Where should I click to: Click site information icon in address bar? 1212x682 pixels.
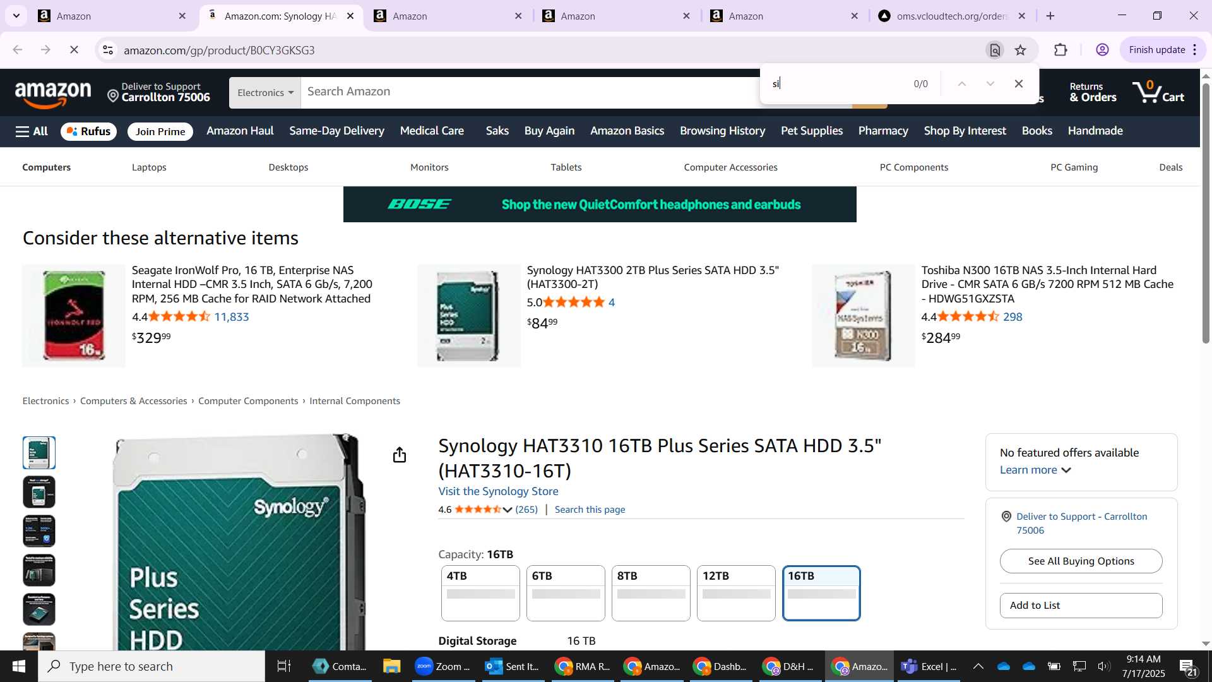click(108, 50)
